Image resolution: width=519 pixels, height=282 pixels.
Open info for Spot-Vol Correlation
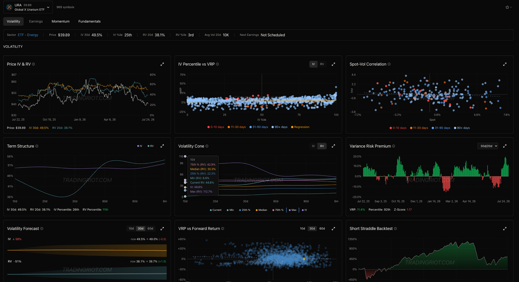tap(389, 64)
